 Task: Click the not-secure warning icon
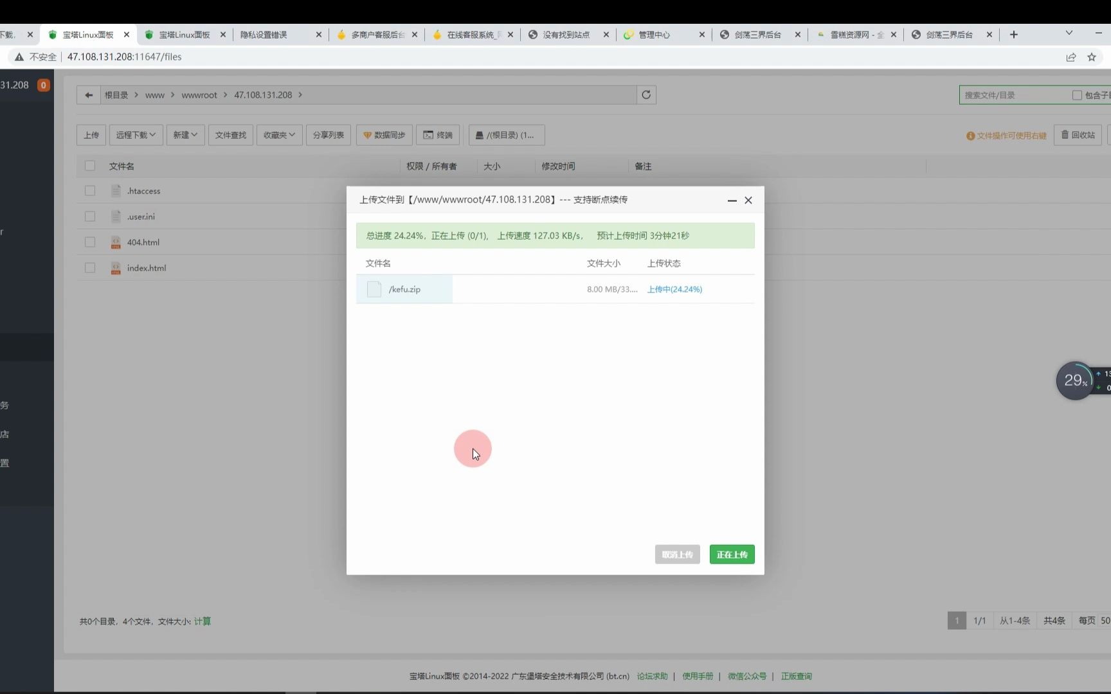[x=19, y=57]
